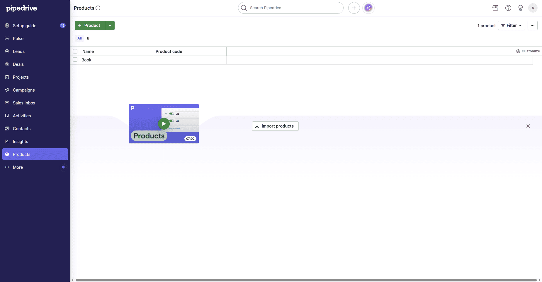Viewport: 542px width, 282px height.
Task: Open the account avatar A menu
Action: (x=533, y=8)
